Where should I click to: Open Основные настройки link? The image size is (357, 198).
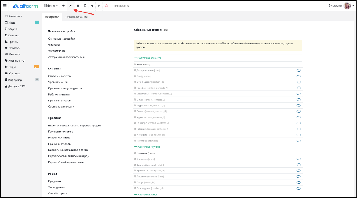[x=62, y=39]
